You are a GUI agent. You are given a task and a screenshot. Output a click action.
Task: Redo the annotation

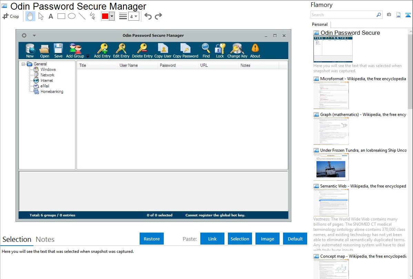click(x=158, y=16)
